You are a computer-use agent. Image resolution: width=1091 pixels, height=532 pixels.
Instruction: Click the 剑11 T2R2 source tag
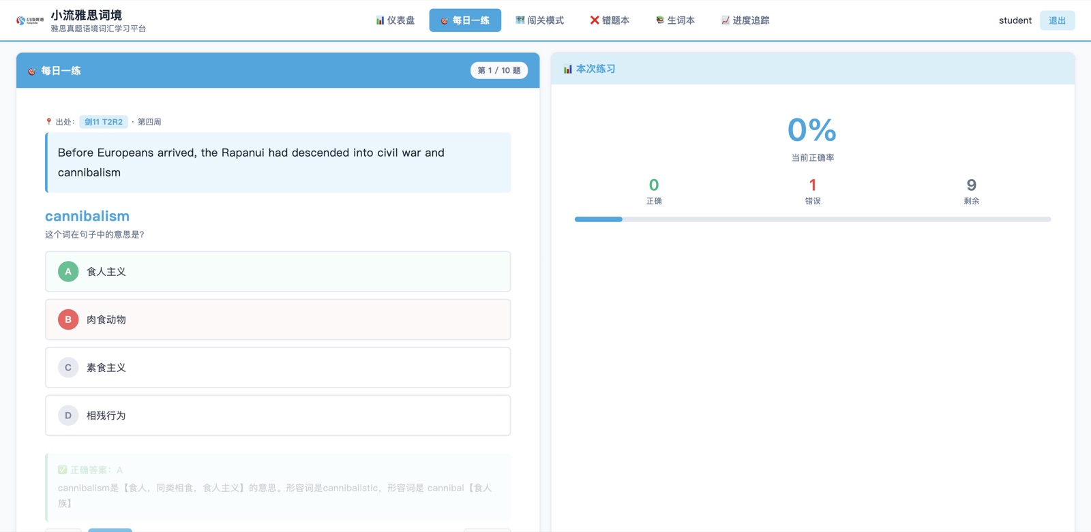coord(104,122)
